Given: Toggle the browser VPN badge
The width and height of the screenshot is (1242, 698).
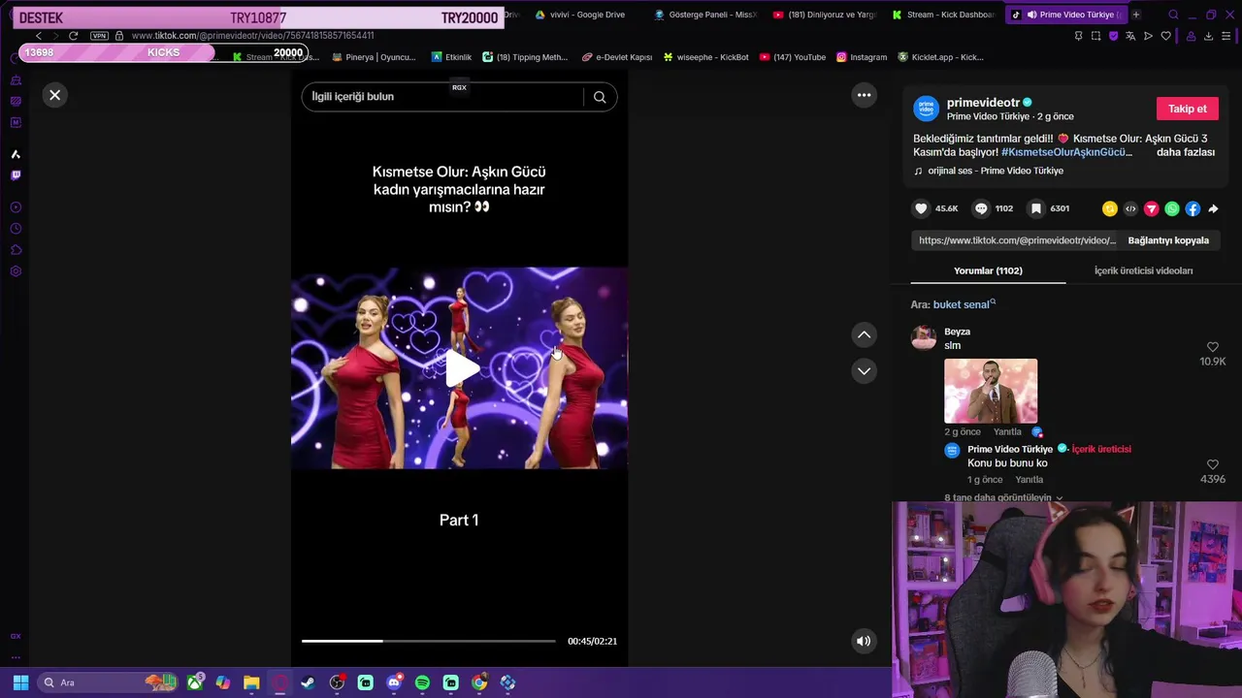Looking at the screenshot, I should (x=99, y=36).
